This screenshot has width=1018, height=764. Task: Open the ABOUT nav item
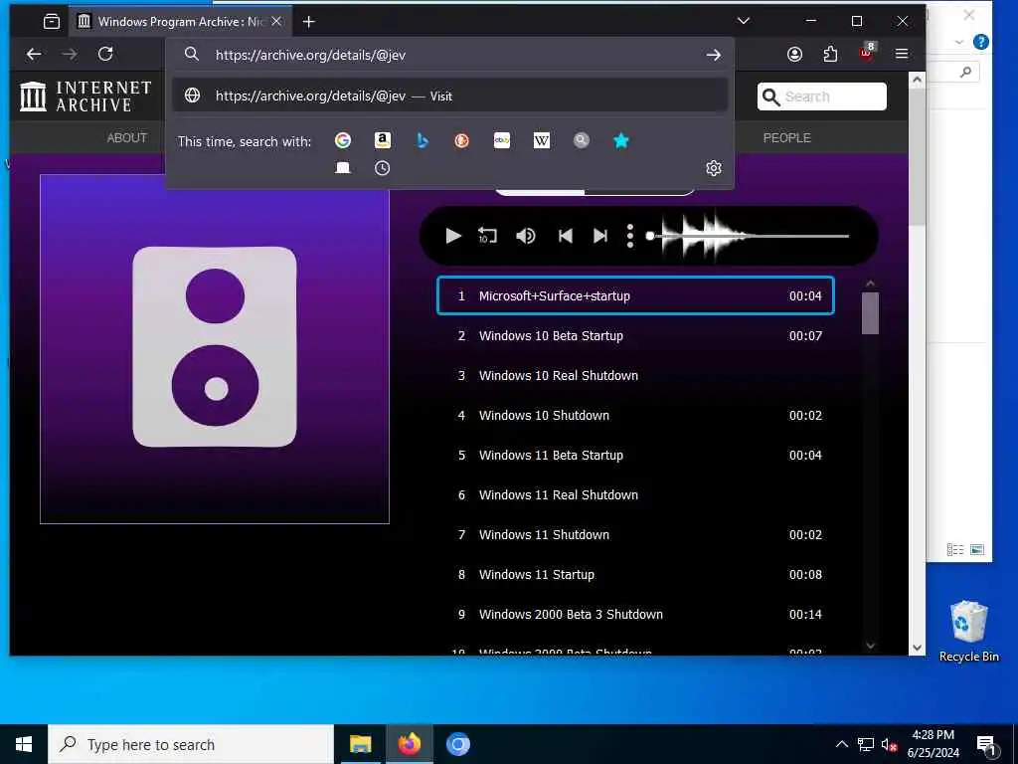pos(127,137)
